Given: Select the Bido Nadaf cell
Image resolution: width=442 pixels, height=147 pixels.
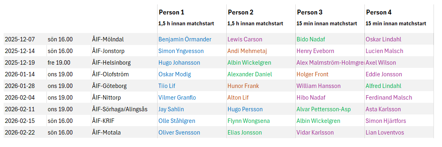Looking at the screenshot, I should [x=330, y=39].
